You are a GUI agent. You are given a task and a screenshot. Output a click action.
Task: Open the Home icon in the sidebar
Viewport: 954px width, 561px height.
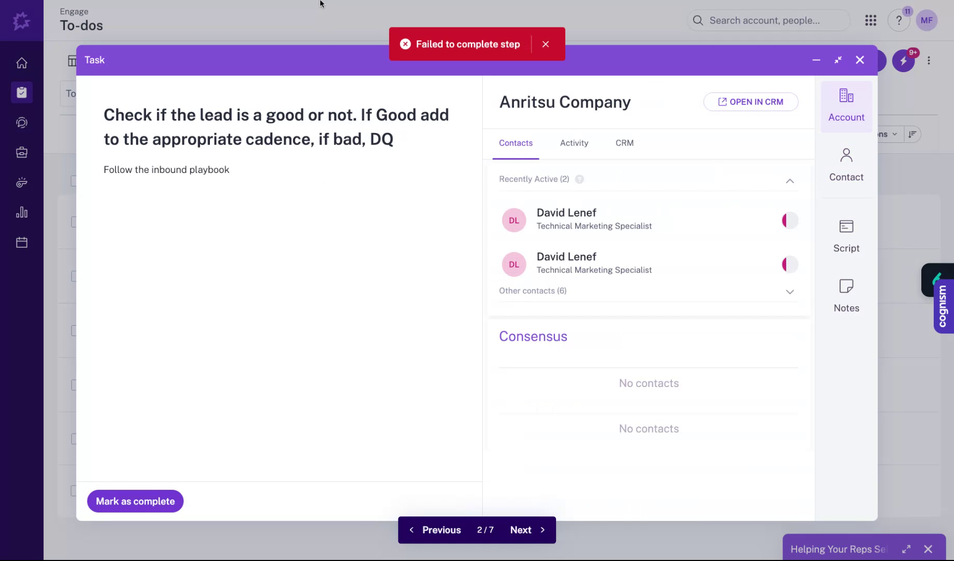tap(21, 62)
